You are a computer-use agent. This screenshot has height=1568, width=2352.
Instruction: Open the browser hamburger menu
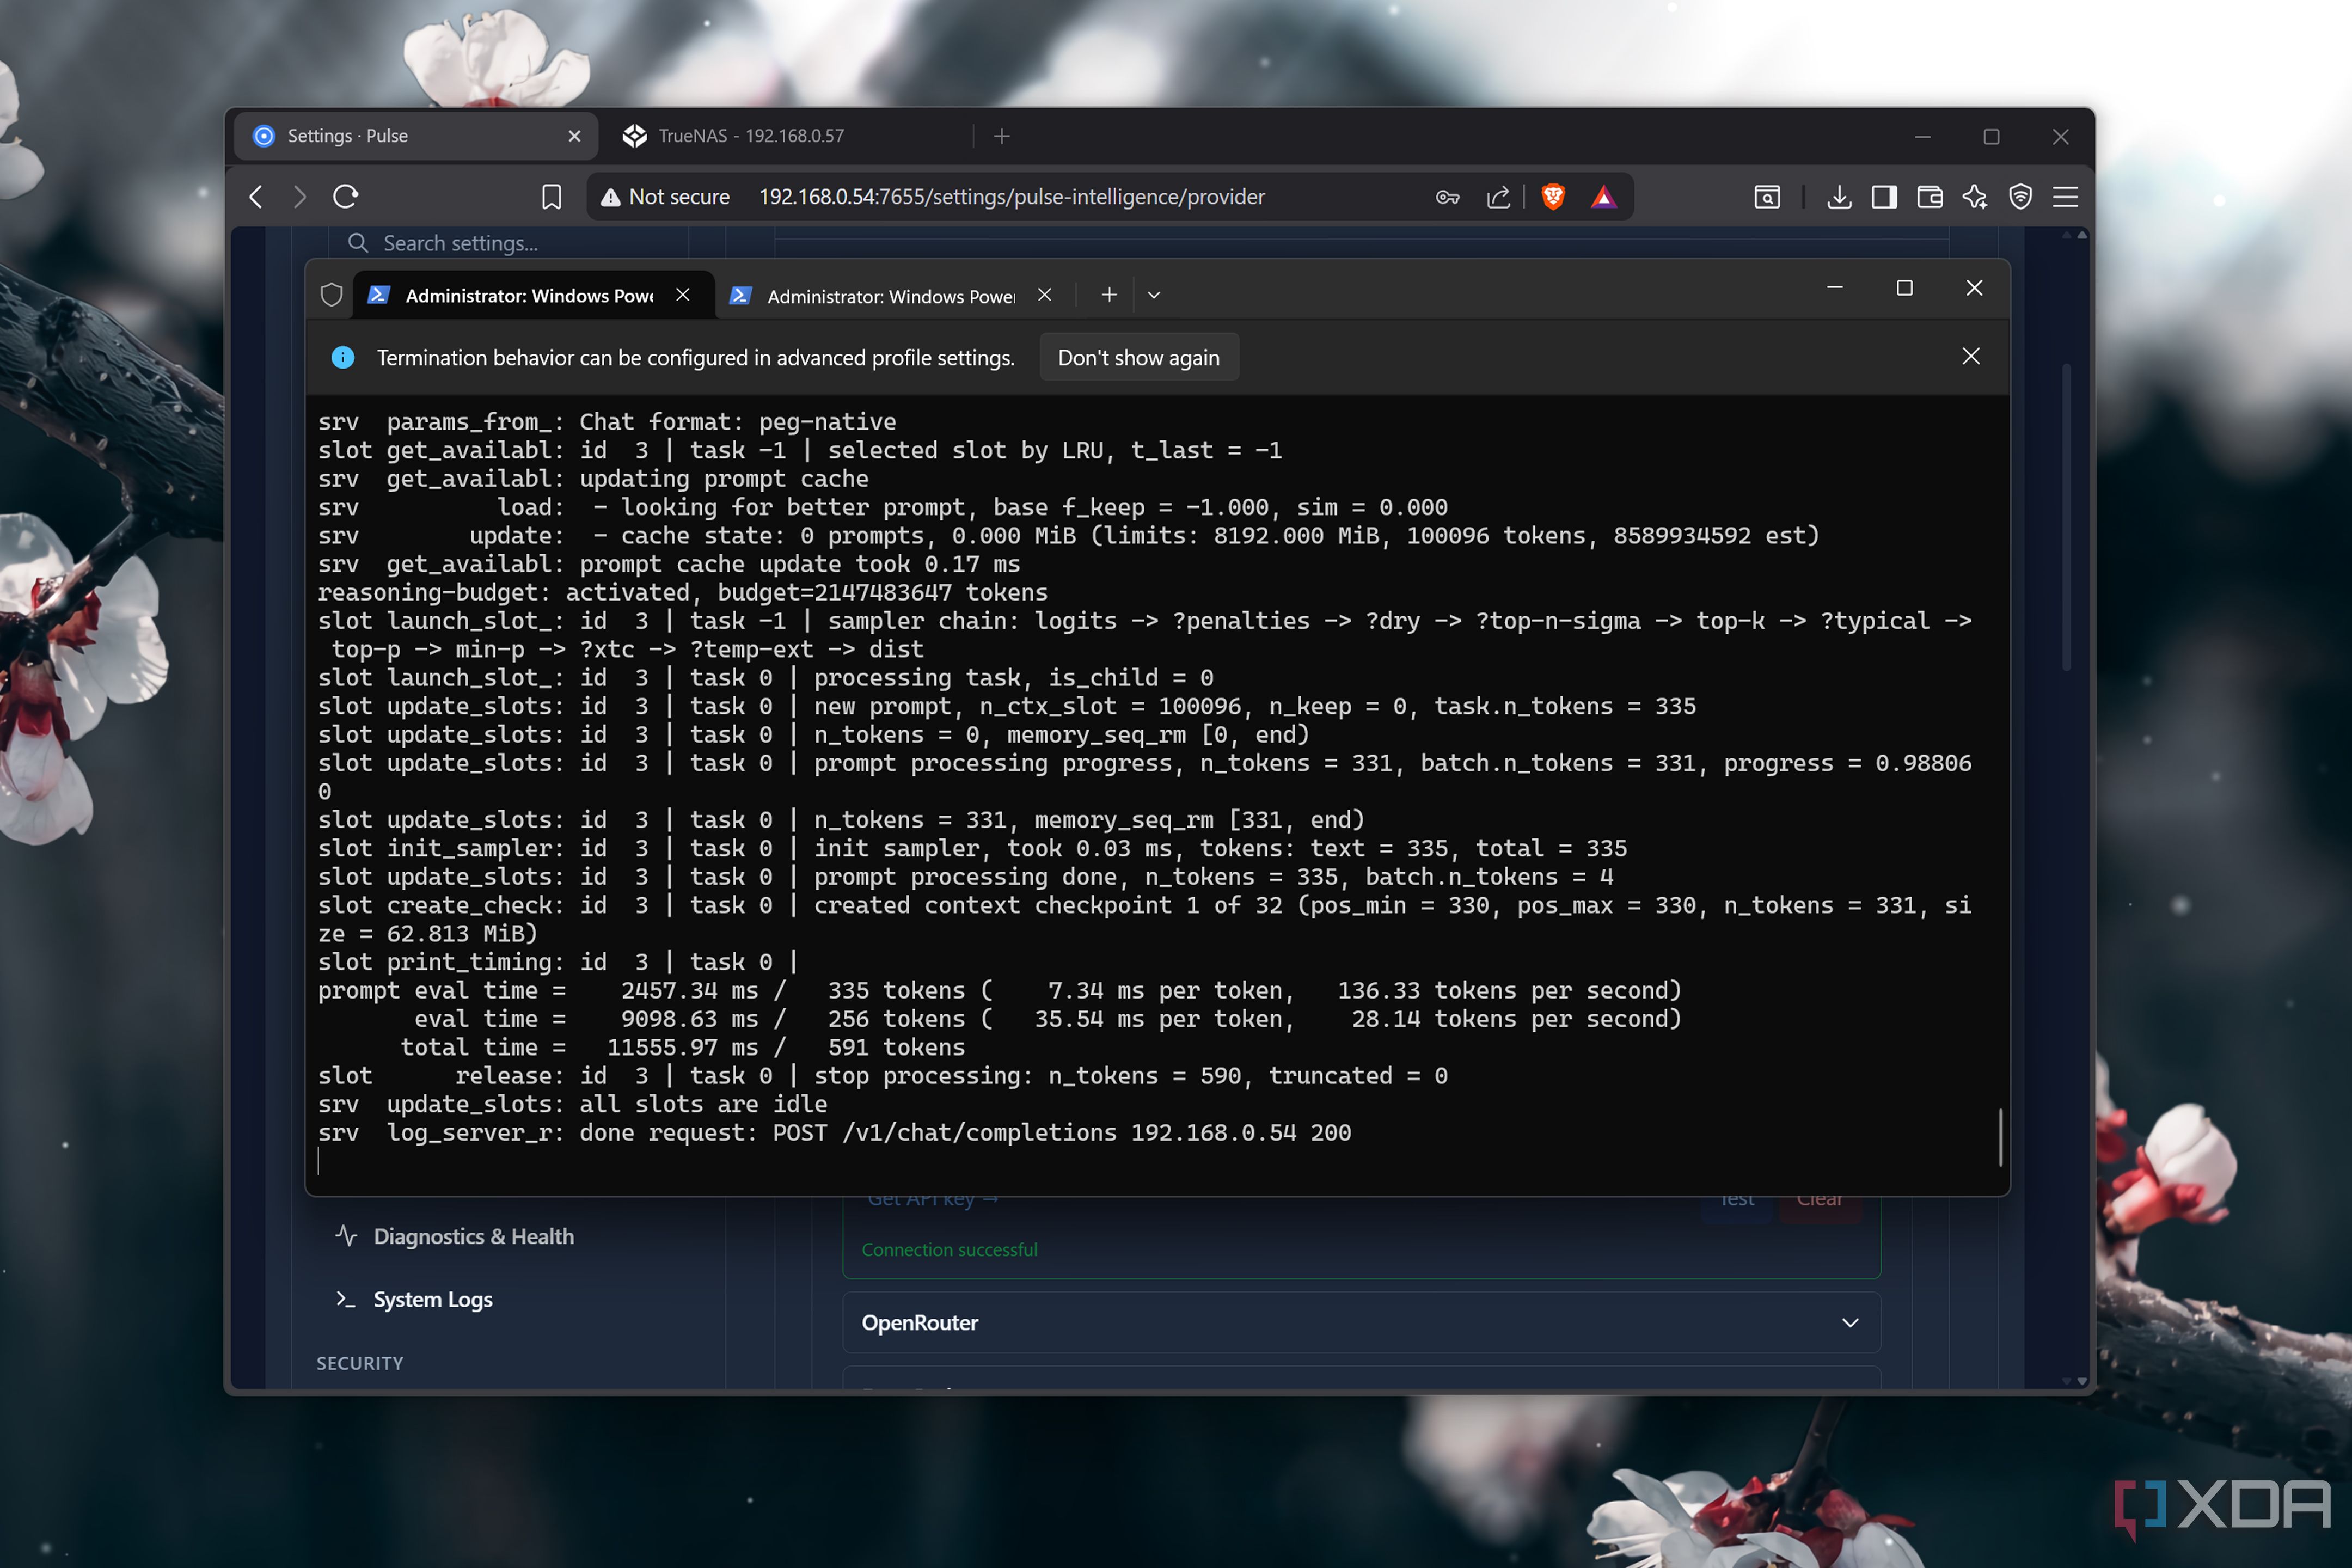pyautogui.click(x=2065, y=197)
